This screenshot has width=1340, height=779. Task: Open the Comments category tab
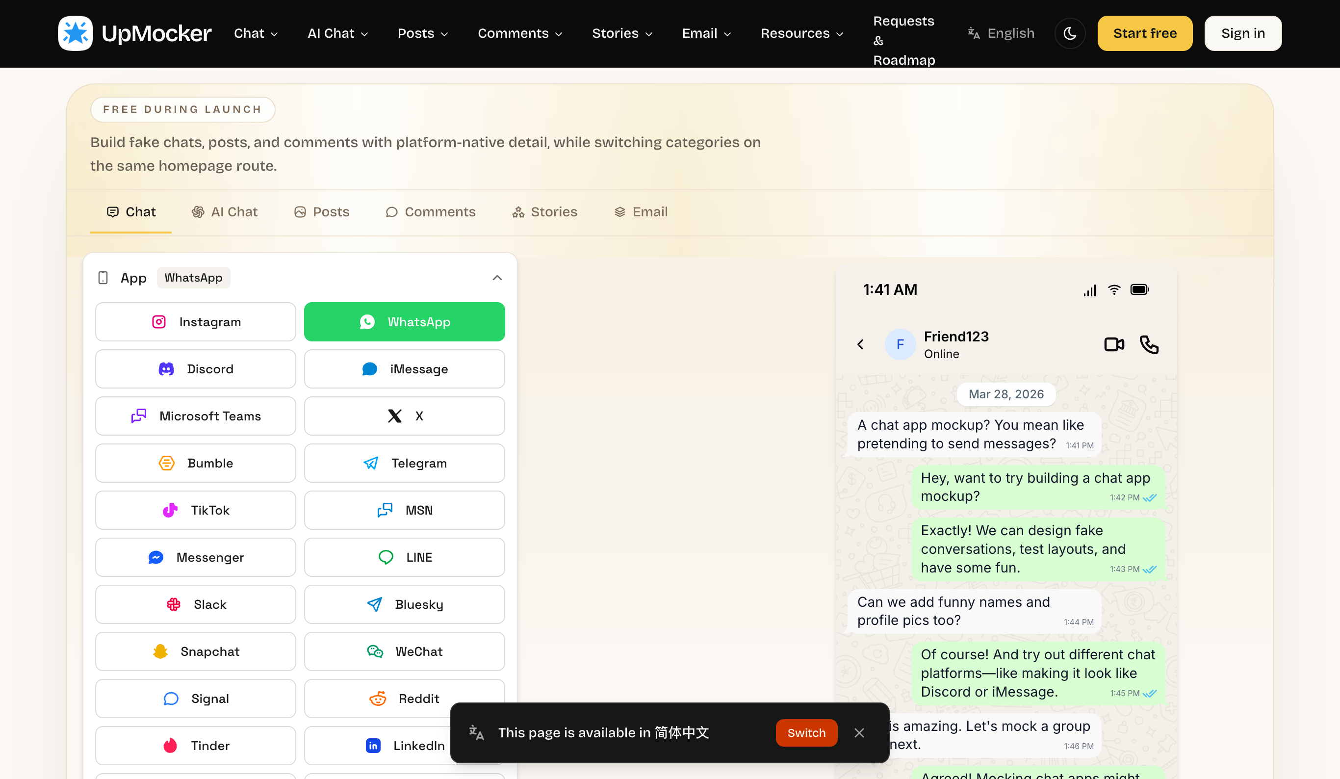tap(430, 211)
